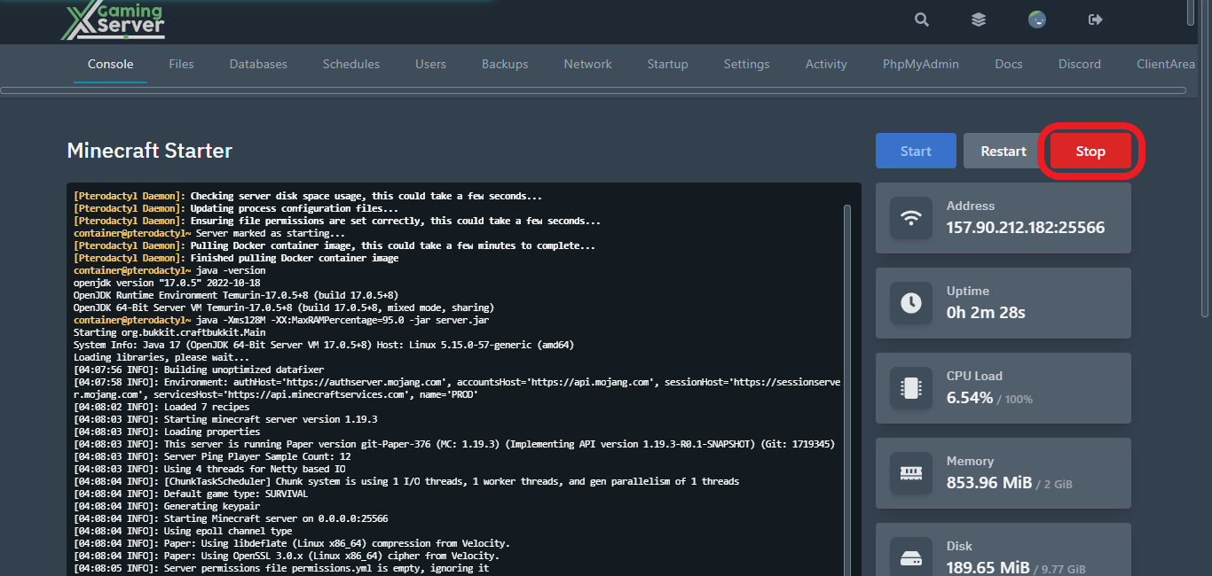Image resolution: width=1212 pixels, height=576 pixels.
Task: Open the PhpMyAdmin tab
Action: click(920, 64)
